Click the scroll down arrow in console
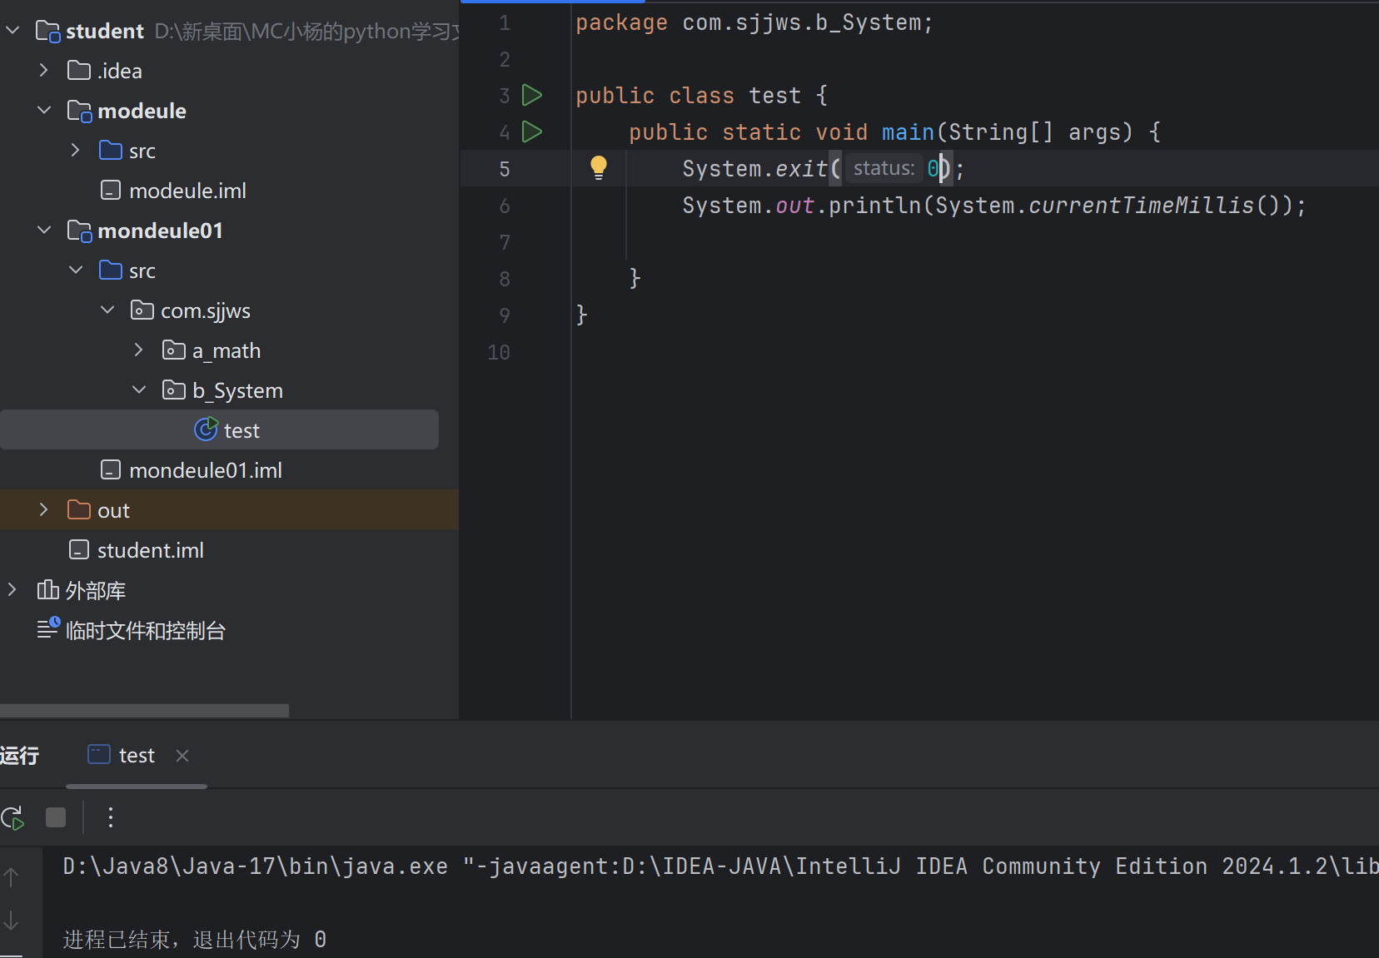Image resolution: width=1379 pixels, height=958 pixels. [12, 920]
